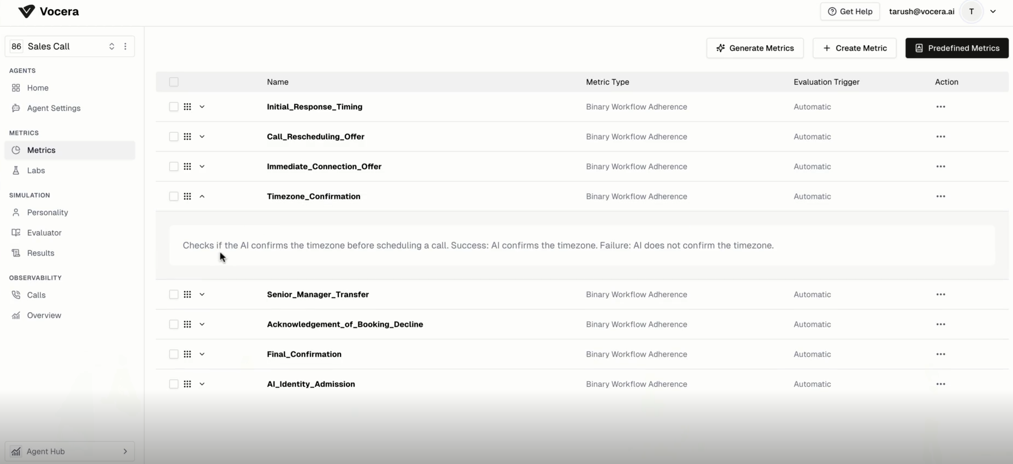Click drag handle icon for Initial_Response_Timing

(187, 107)
